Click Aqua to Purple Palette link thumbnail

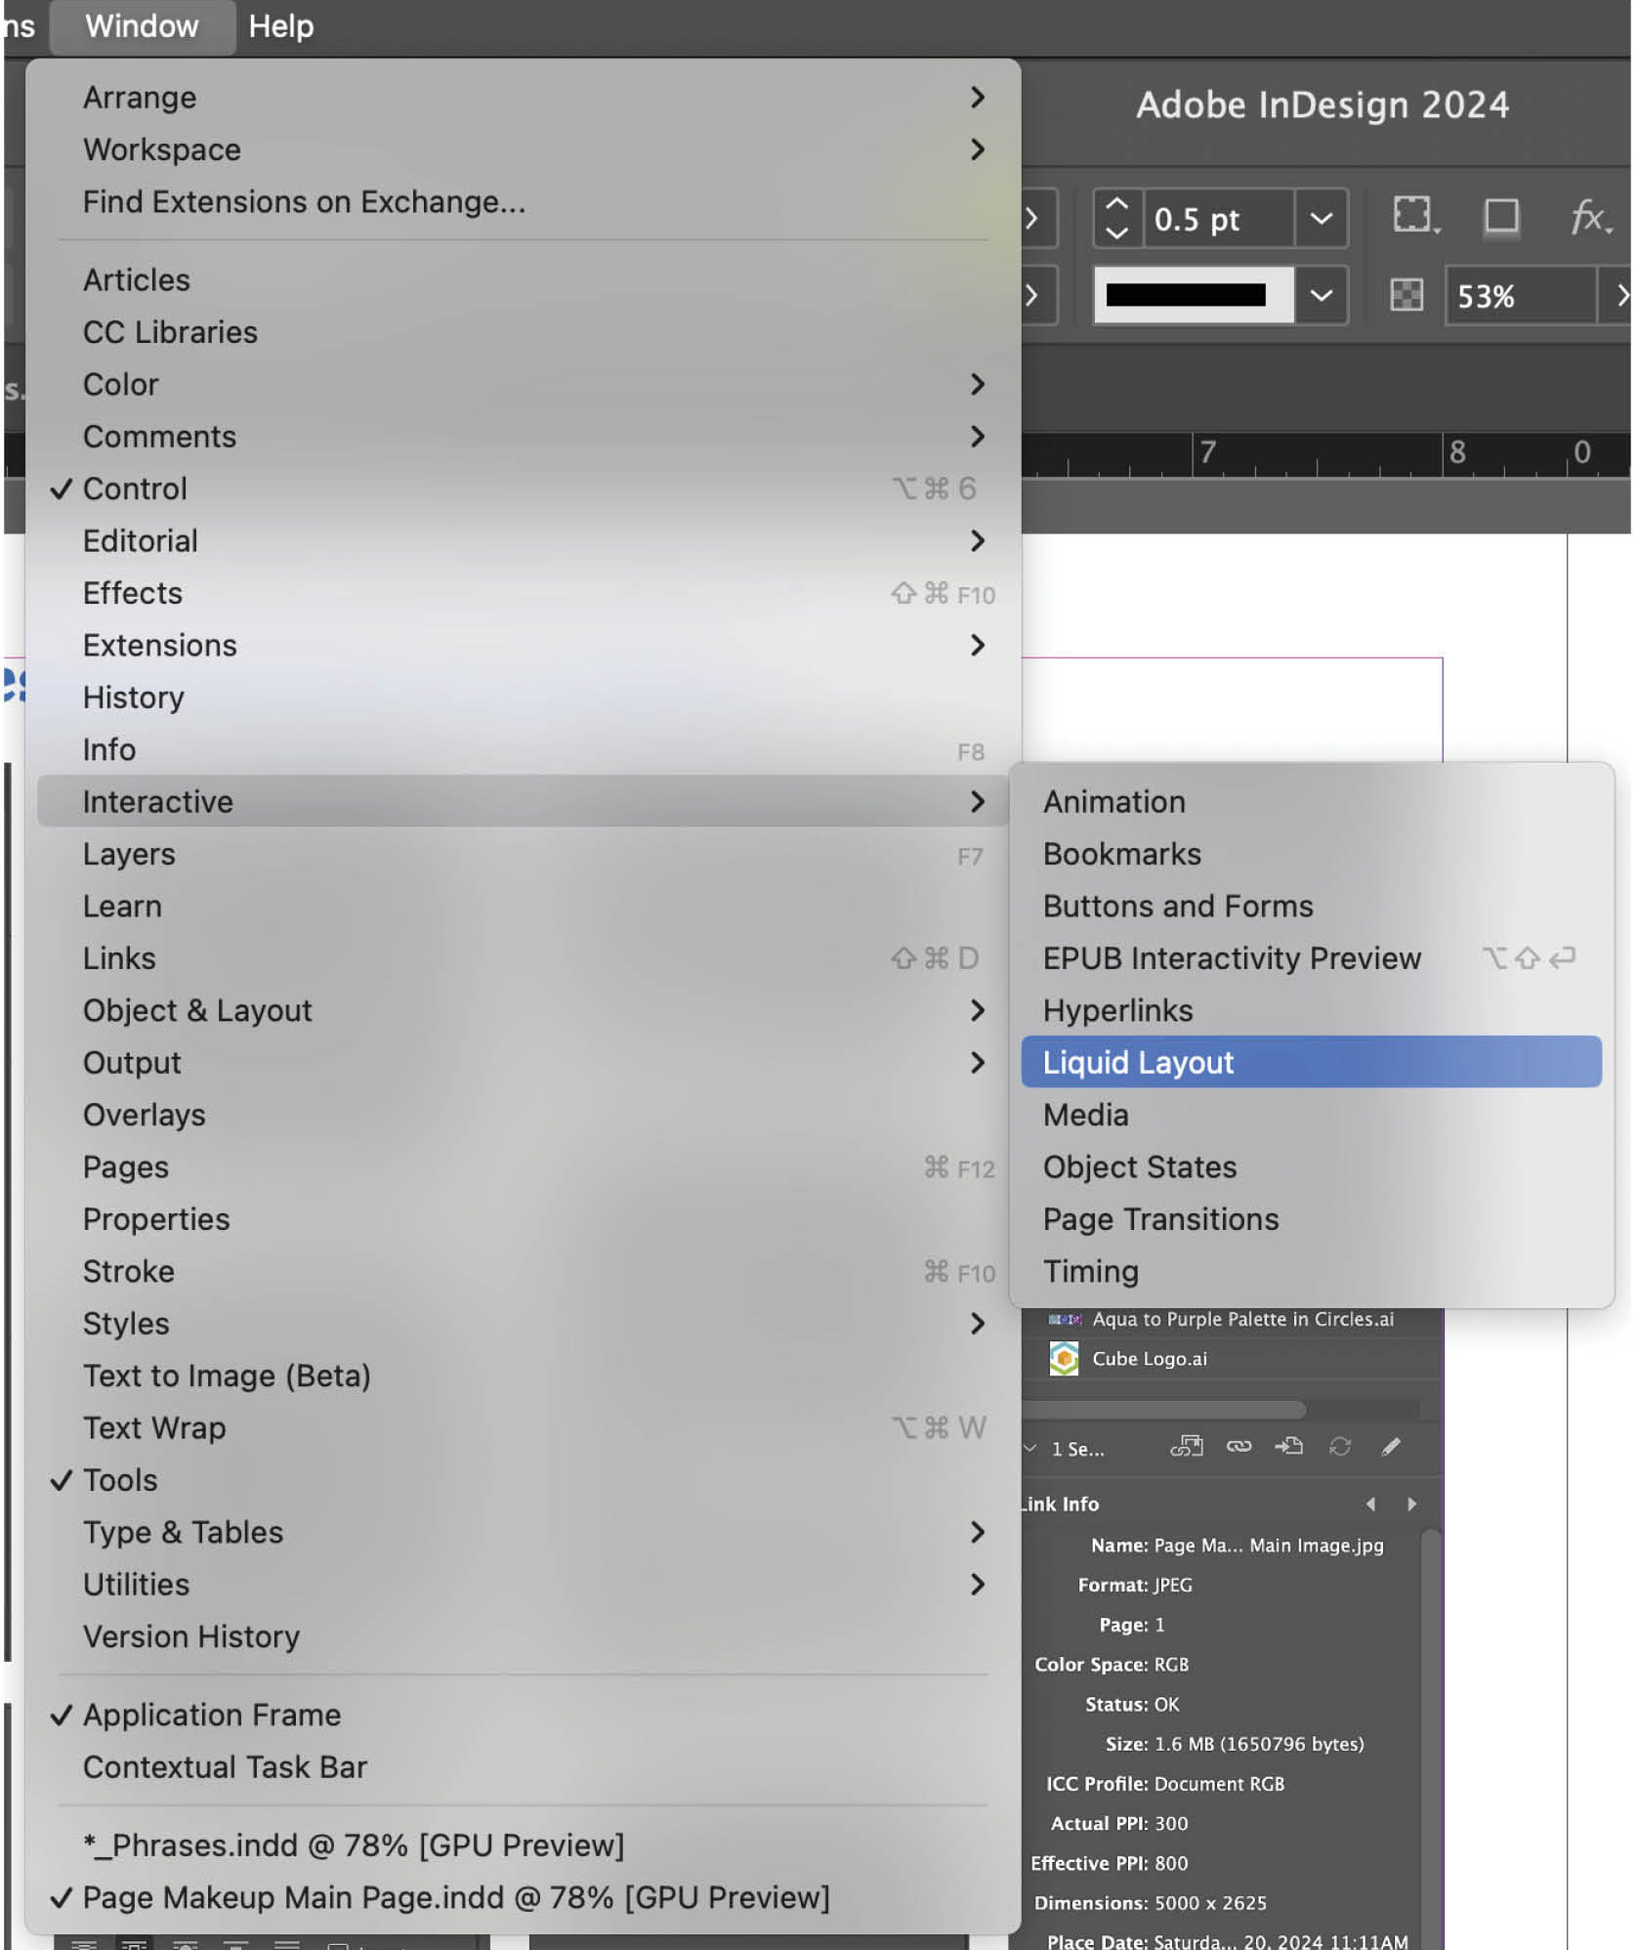1065,1320
